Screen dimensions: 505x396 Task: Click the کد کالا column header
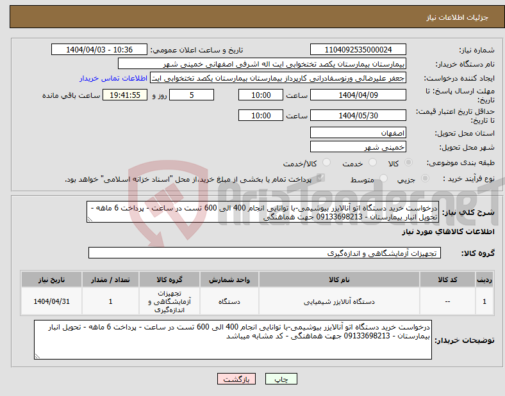click(x=447, y=280)
